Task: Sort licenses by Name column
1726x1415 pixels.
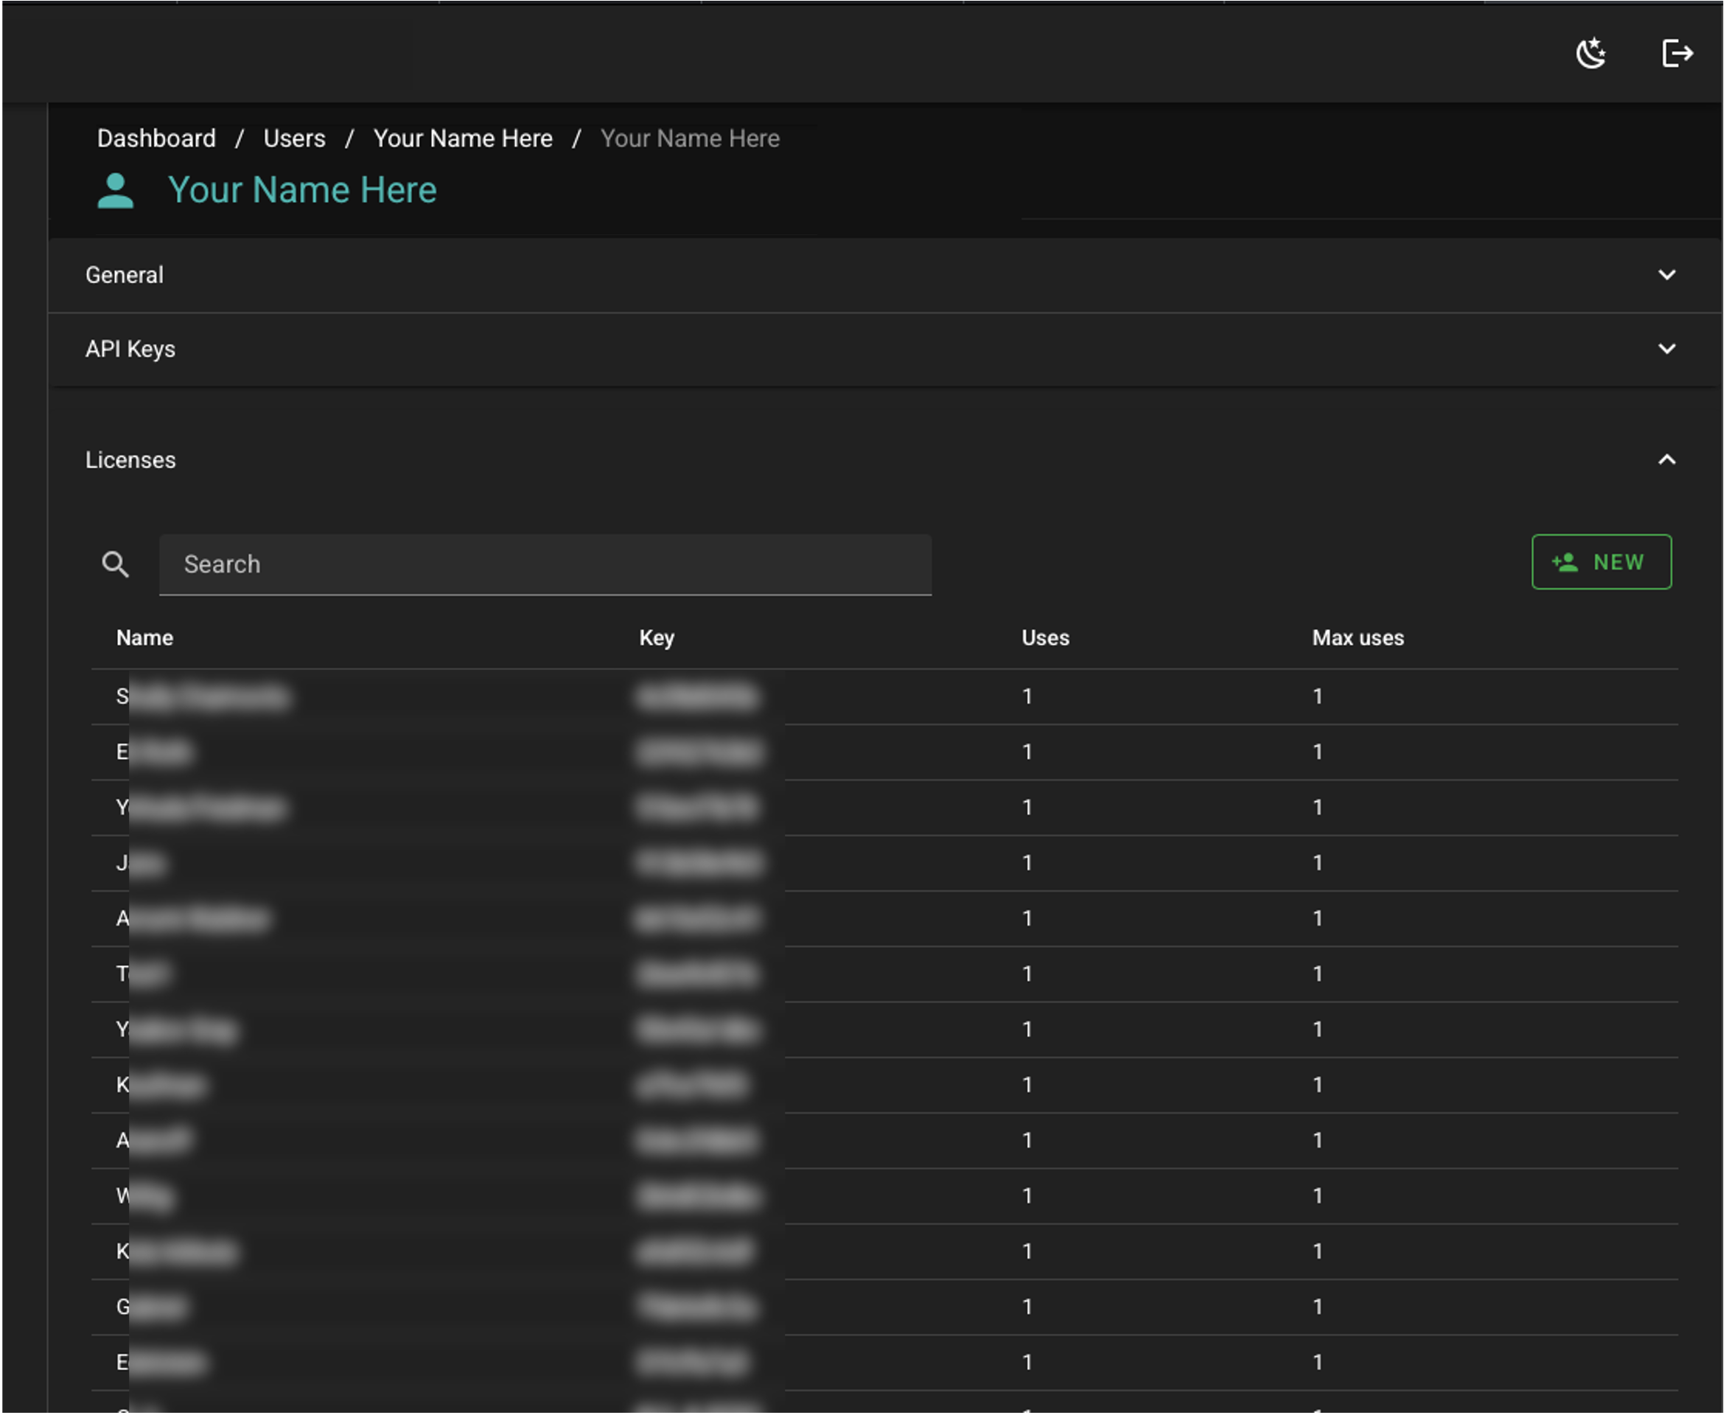Action: click(x=144, y=638)
